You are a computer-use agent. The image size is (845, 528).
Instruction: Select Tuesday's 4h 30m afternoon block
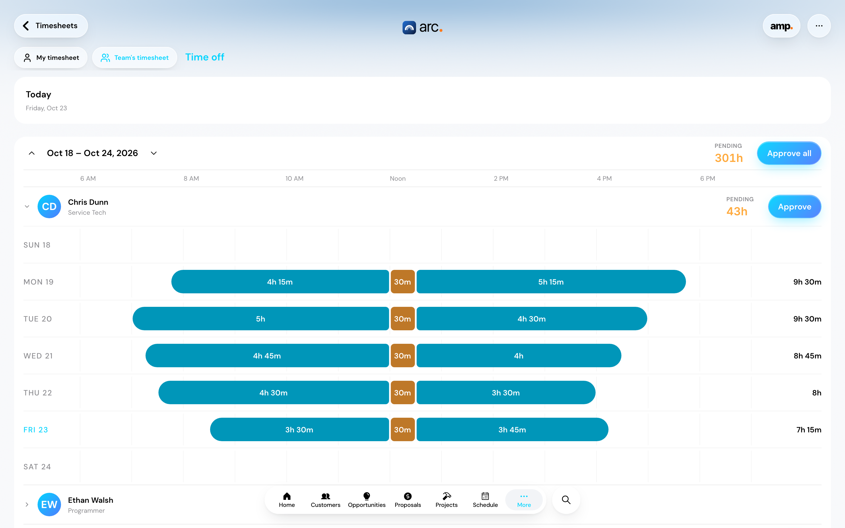point(532,319)
